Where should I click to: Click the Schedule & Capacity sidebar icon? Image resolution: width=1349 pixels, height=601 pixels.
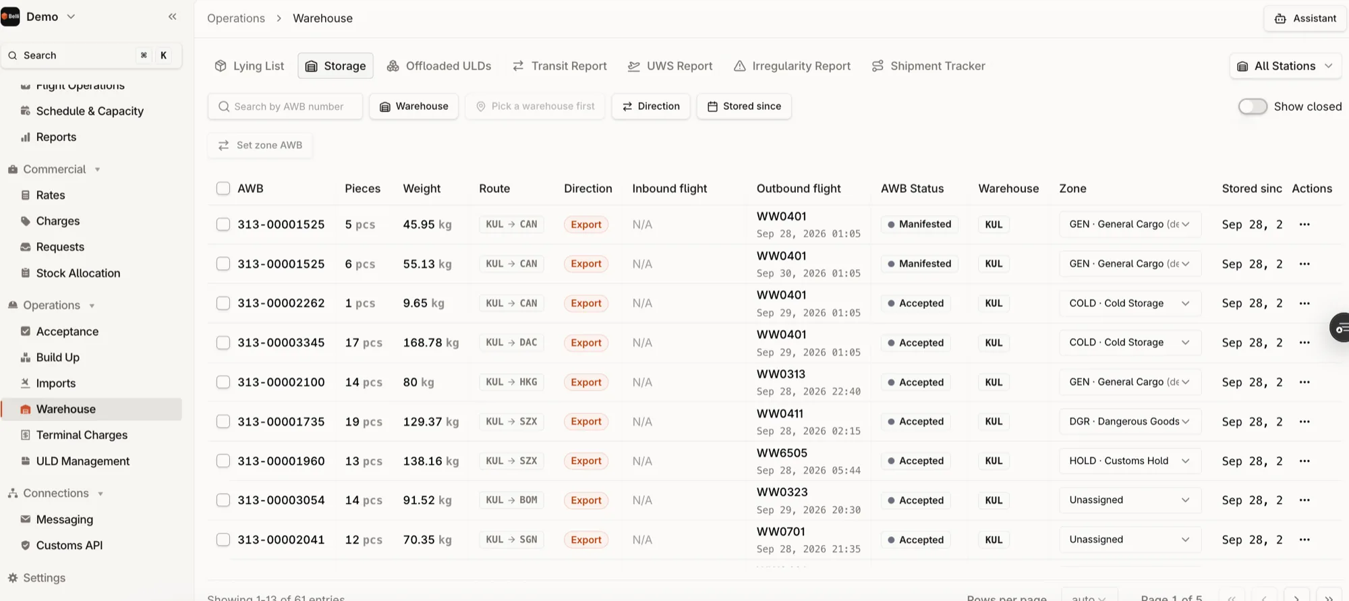tap(26, 111)
